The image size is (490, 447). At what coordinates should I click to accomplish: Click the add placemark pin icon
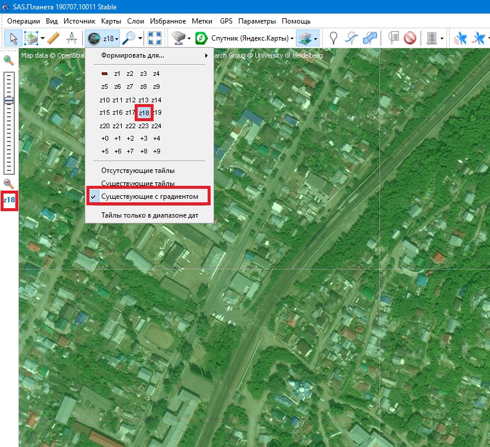point(334,39)
